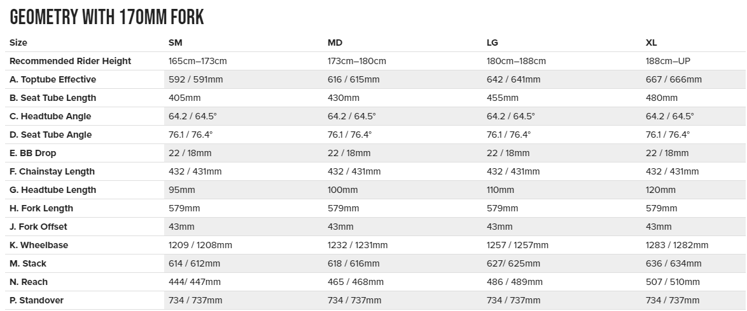Screen dimensions: 747x311
Task: Click the F. Chainstay Length row label
Action: click(x=52, y=171)
